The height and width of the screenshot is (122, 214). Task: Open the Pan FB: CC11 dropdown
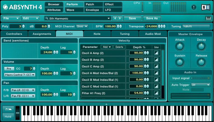23,96
